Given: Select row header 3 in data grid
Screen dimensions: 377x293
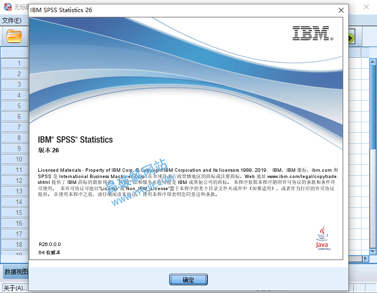Looking at the screenshot, I should click(15, 84).
